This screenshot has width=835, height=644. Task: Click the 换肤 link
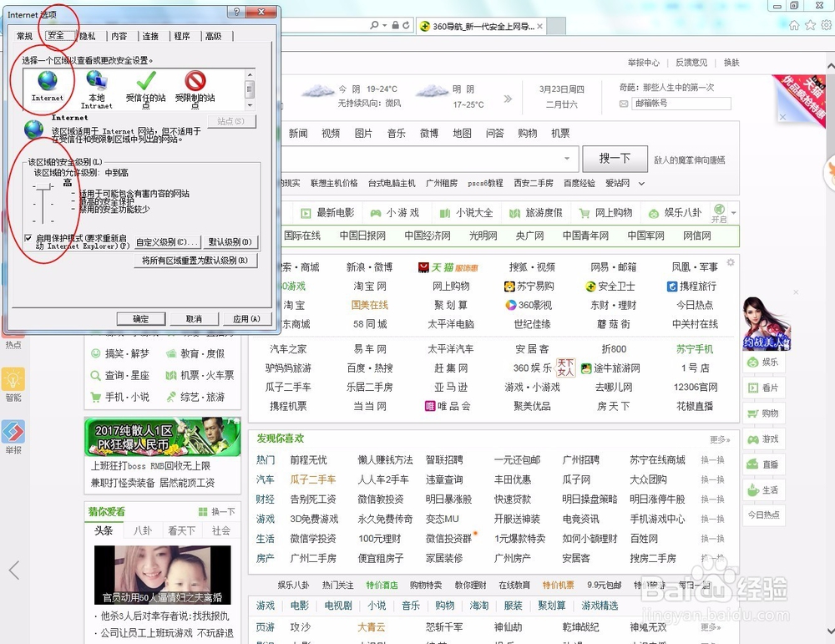point(731,63)
